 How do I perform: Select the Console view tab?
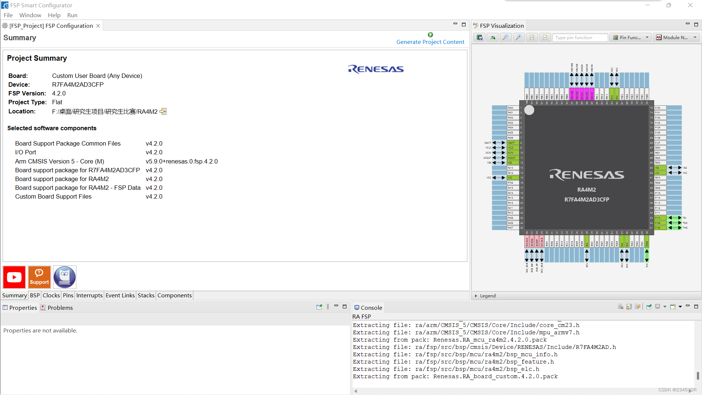(368, 308)
